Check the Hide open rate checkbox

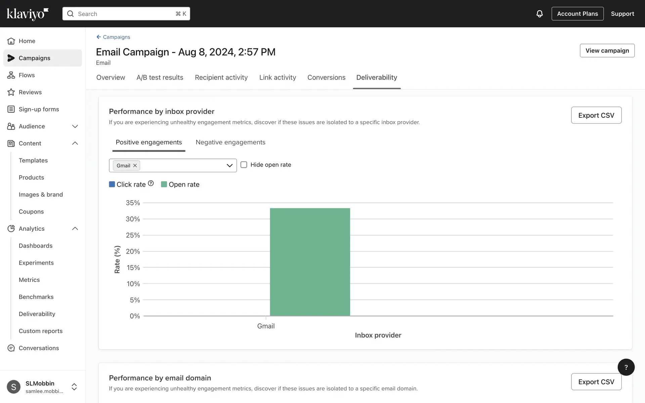pyautogui.click(x=244, y=165)
